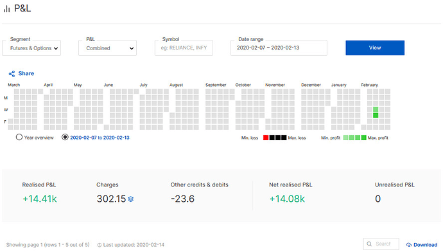Open the Date range picker field
443x252 pixels.
click(x=279, y=48)
